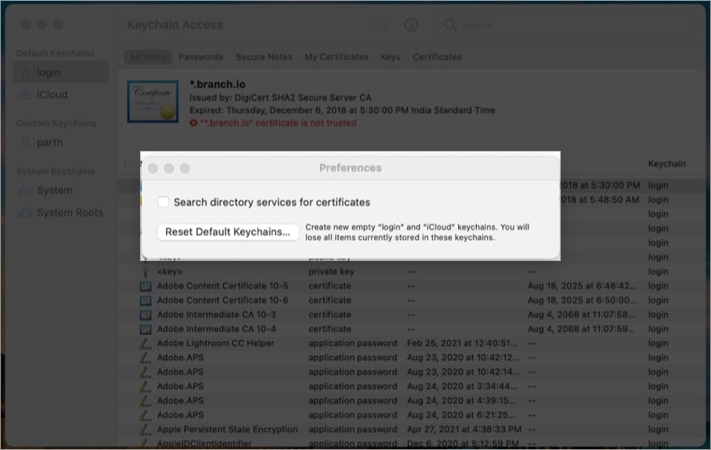Select the System keychain
This screenshot has height=450, width=711.
[x=61, y=191]
